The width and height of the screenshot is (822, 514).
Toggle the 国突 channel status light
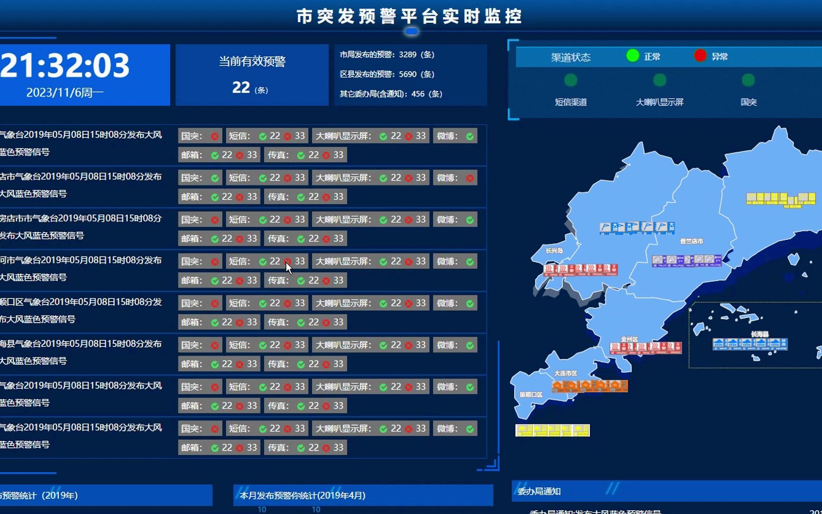[748, 80]
